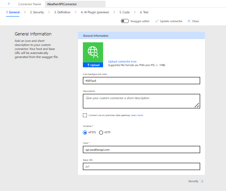Switch to the 2. Security tab
The width and height of the screenshot is (226, 191).
point(37,12)
